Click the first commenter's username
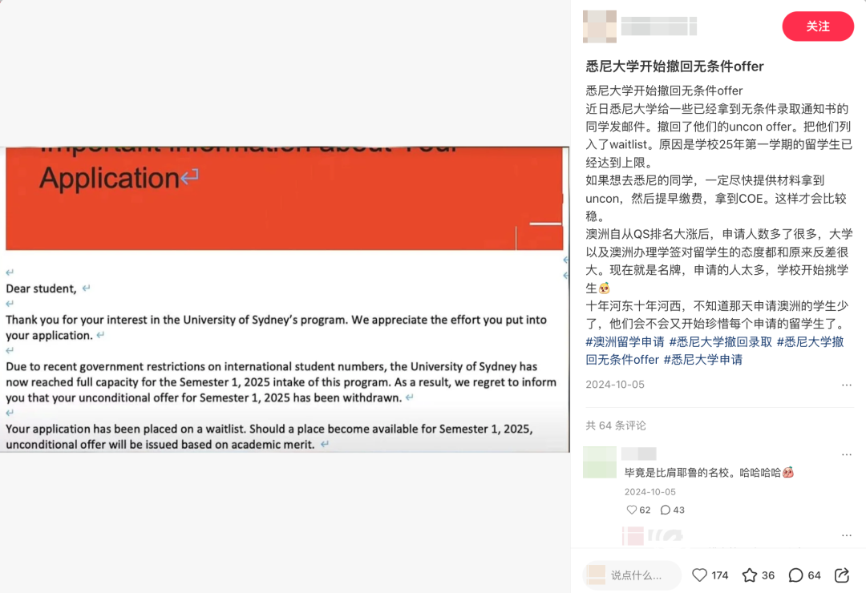This screenshot has width=866, height=593. [x=640, y=454]
